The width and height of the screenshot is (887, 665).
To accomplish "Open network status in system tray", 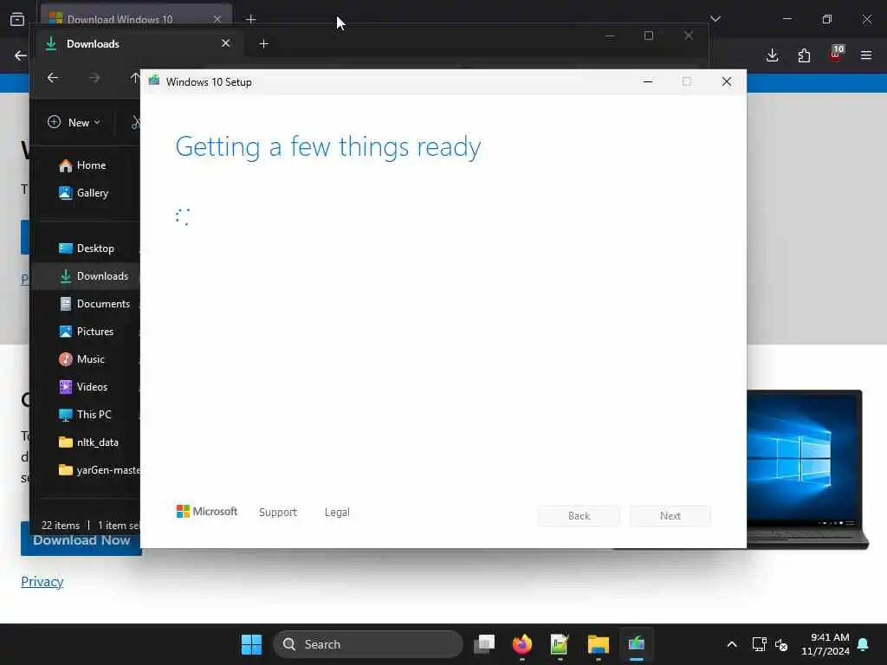I will [759, 644].
